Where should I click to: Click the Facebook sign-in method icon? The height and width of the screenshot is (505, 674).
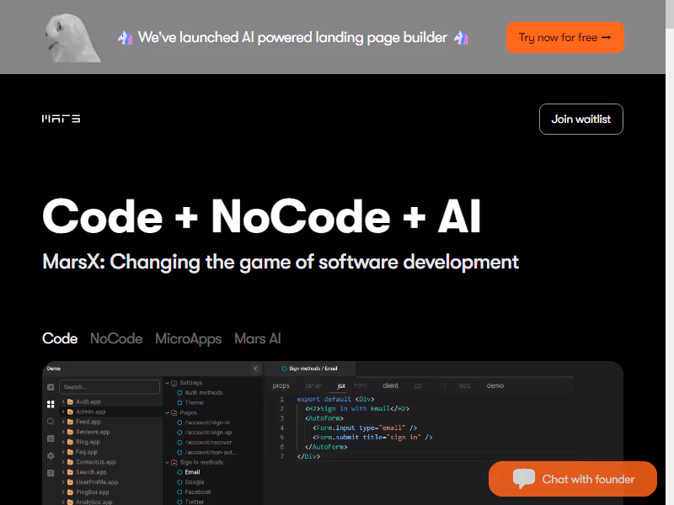tap(179, 492)
